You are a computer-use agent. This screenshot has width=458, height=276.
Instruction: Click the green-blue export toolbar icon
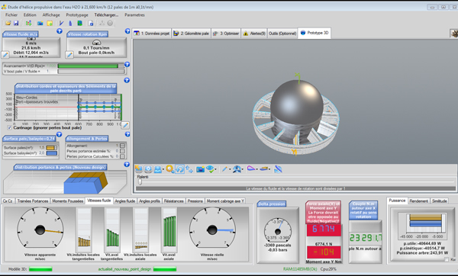coord(79,23)
